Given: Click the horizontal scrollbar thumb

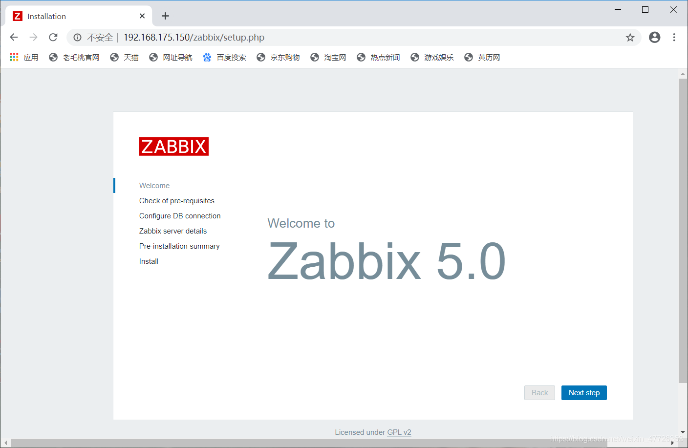Looking at the screenshot, I should (x=309, y=443).
